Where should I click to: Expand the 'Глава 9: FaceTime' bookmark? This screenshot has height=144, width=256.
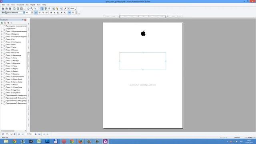pos(2,53)
